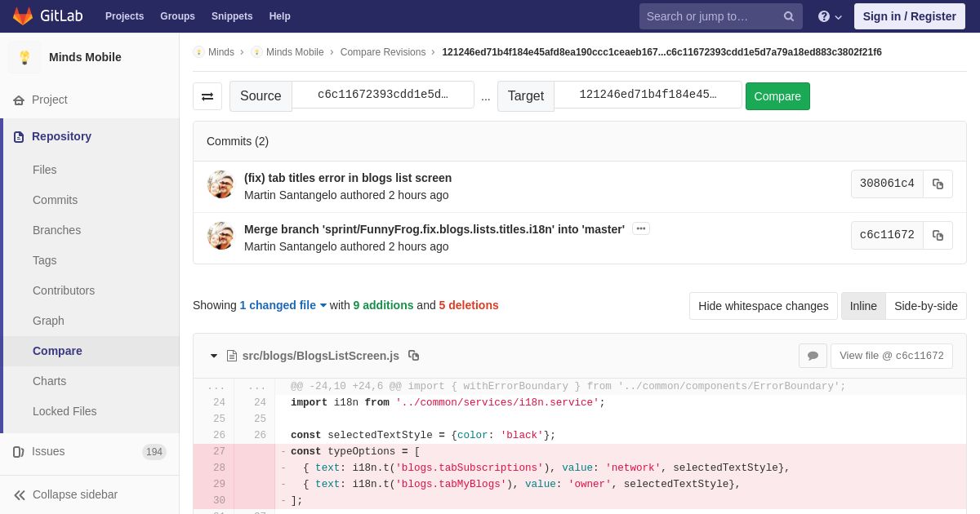Open Files in repository sidebar
Image resolution: width=980 pixels, height=514 pixels.
(45, 170)
